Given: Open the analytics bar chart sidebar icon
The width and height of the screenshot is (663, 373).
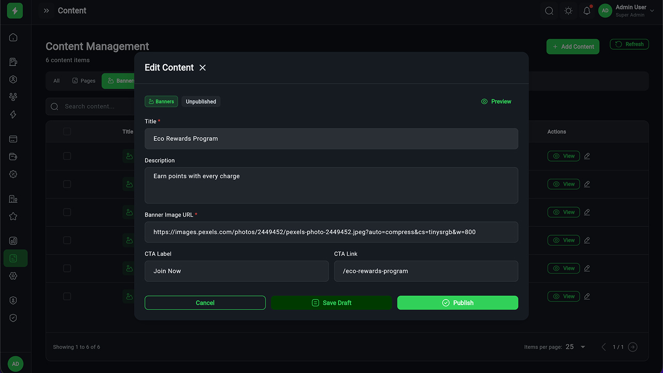Looking at the screenshot, I should [13, 241].
